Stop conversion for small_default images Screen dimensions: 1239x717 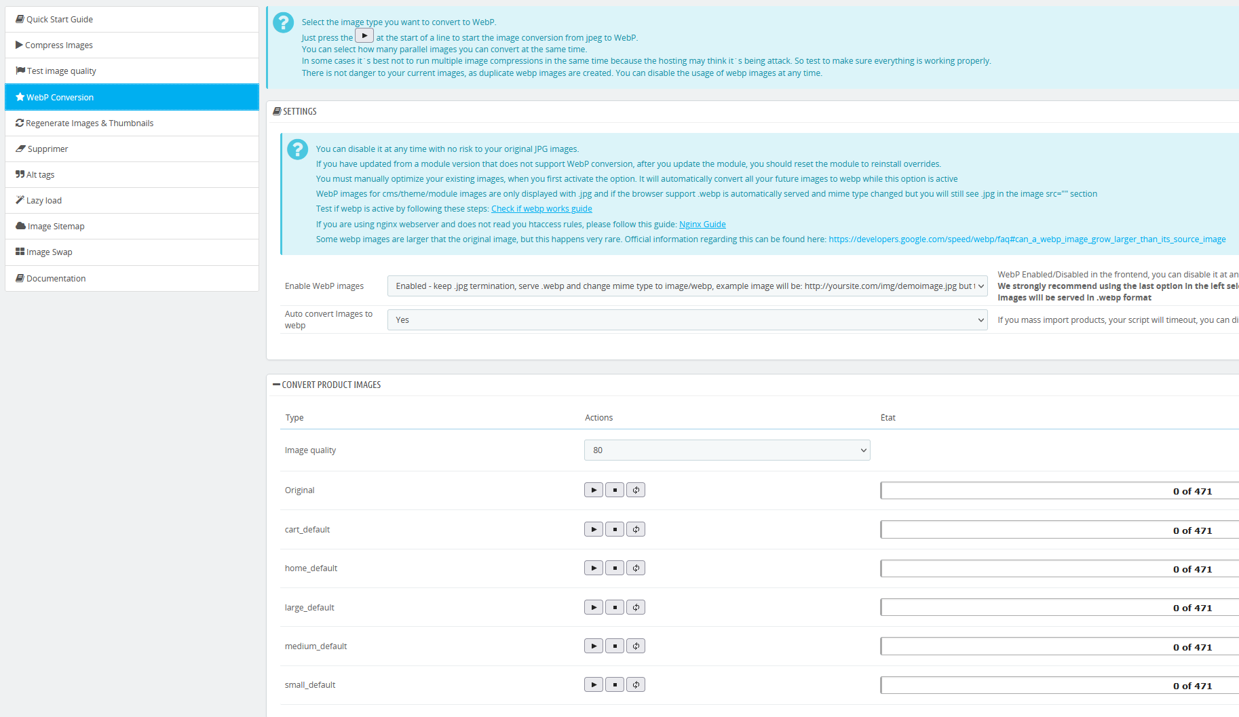(x=615, y=684)
